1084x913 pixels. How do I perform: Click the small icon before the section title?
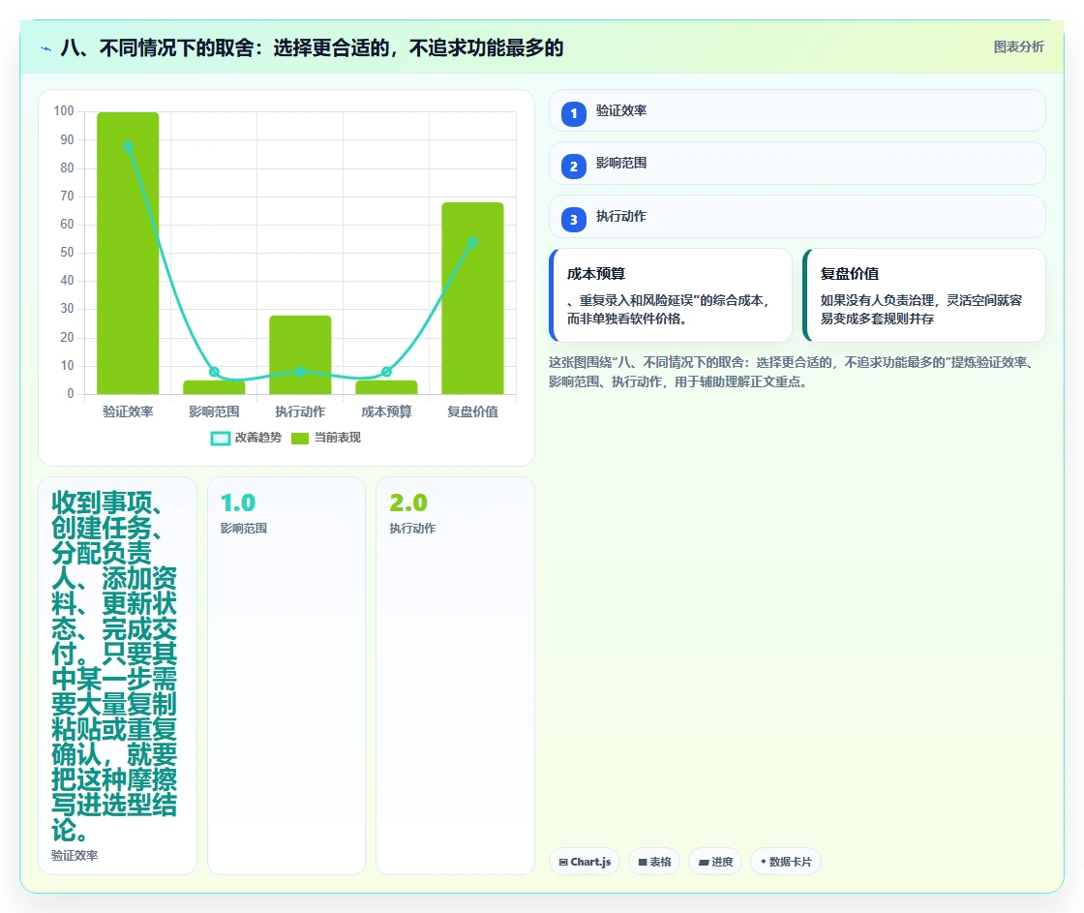tap(46, 48)
